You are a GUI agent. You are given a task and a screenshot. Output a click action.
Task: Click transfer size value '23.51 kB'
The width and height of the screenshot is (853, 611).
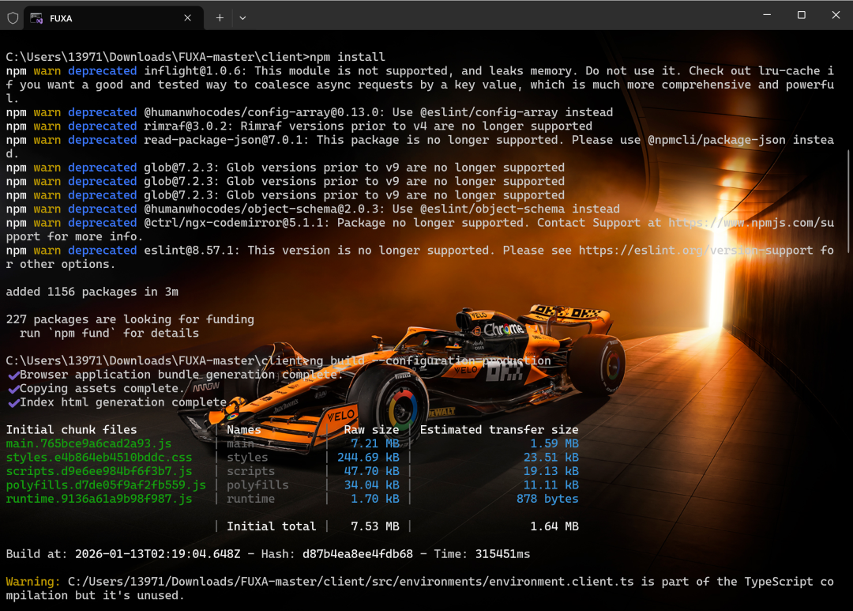(x=551, y=458)
